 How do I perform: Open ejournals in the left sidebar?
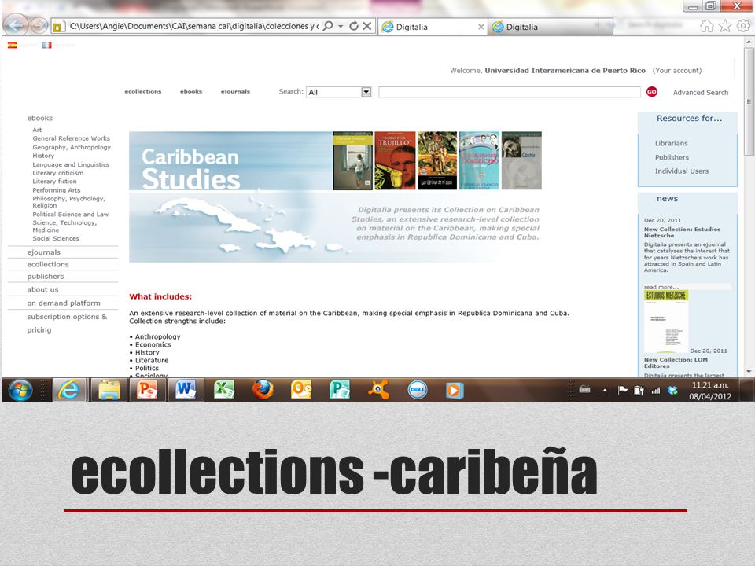(44, 252)
